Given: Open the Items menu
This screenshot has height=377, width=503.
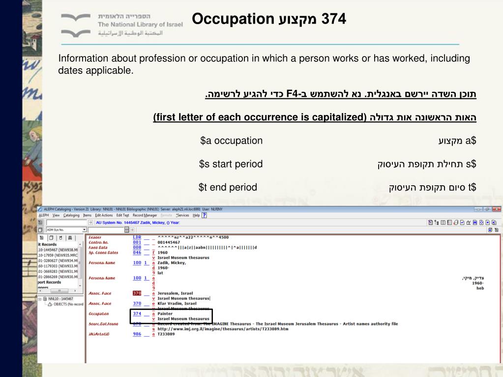Looking at the screenshot, I should [87, 215].
